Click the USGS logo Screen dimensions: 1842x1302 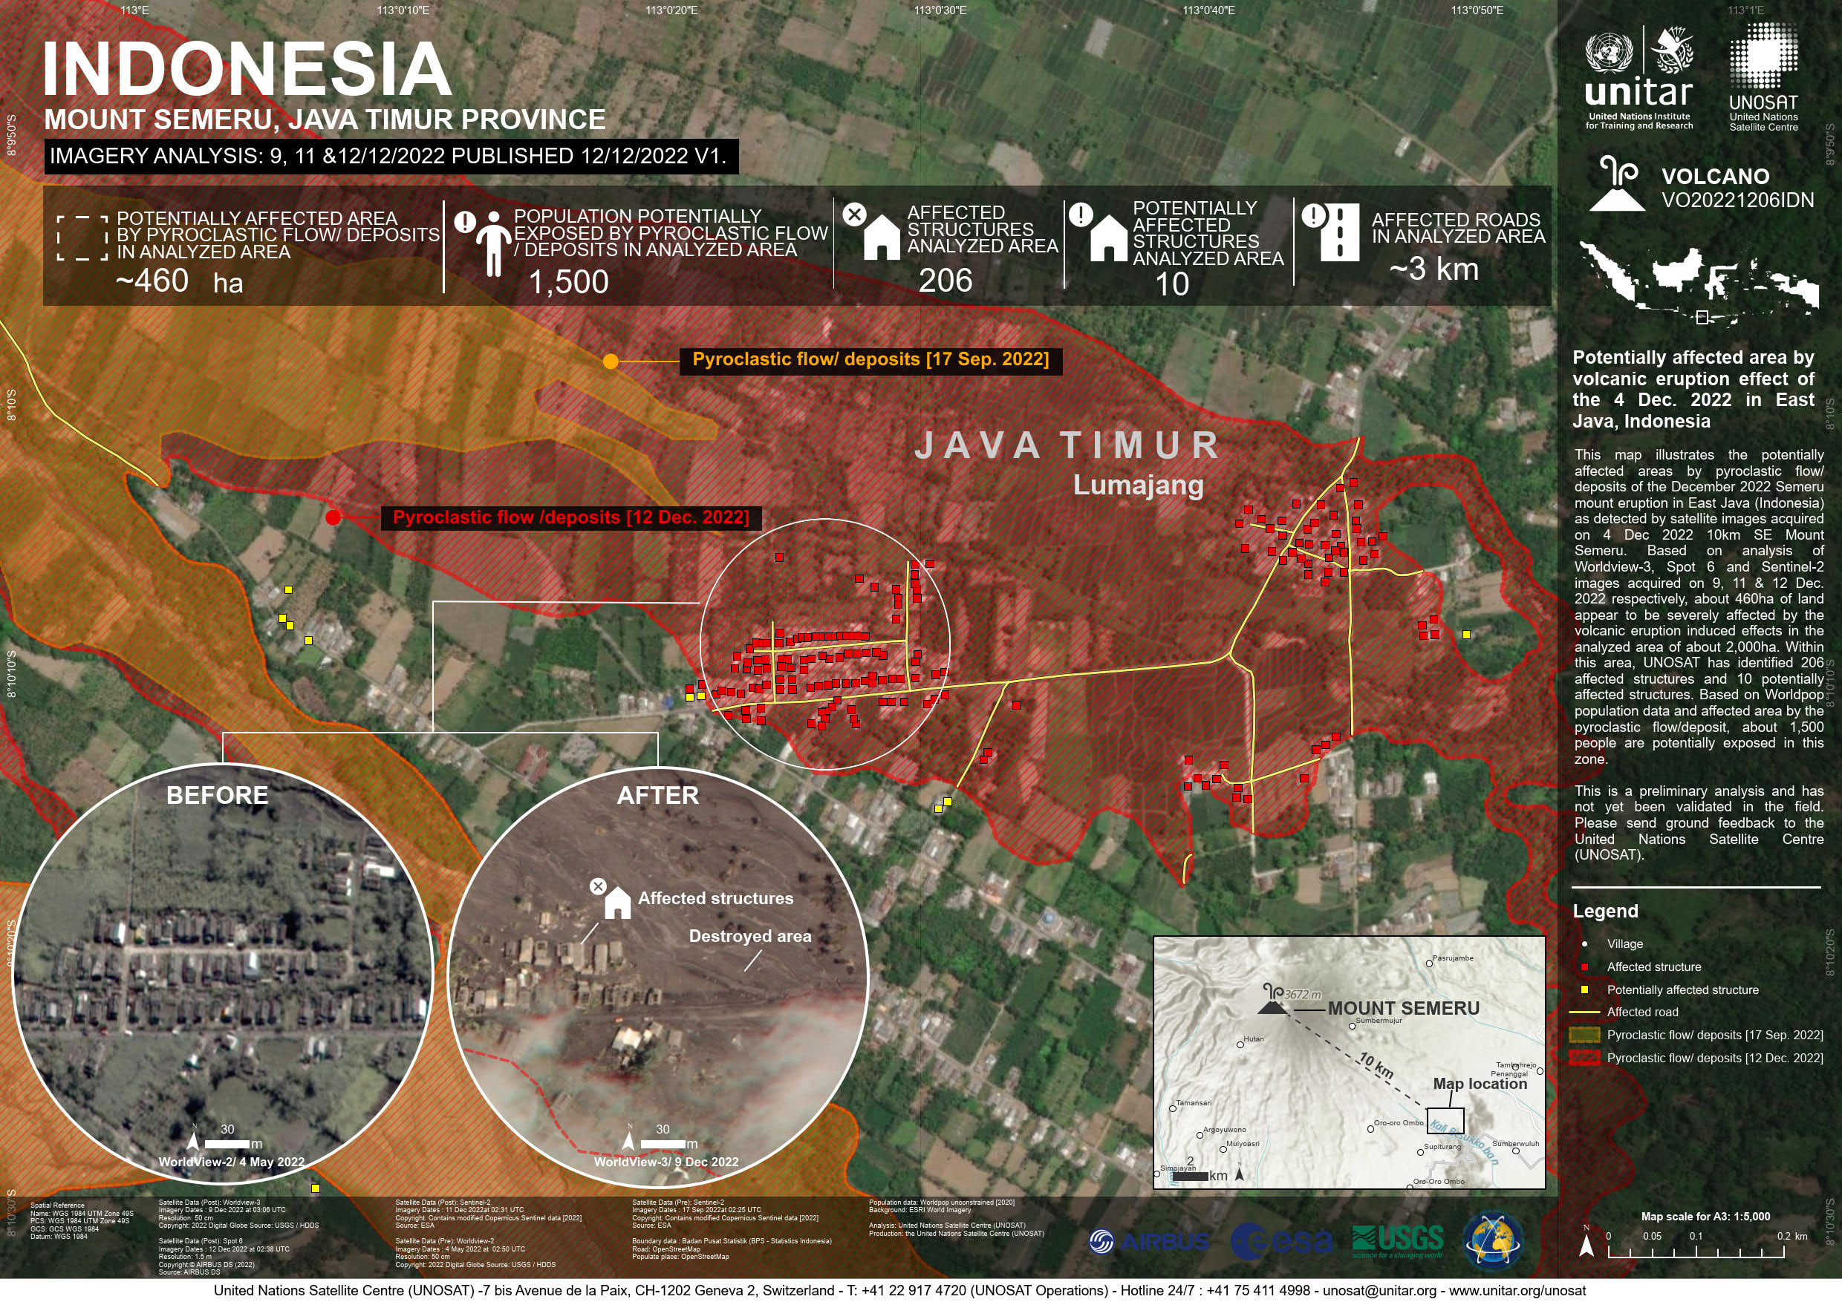pyautogui.click(x=1397, y=1242)
